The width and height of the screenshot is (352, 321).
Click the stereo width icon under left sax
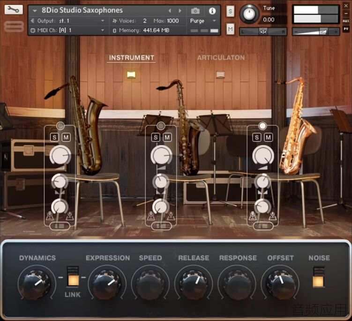pyautogui.click(x=60, y=192)
